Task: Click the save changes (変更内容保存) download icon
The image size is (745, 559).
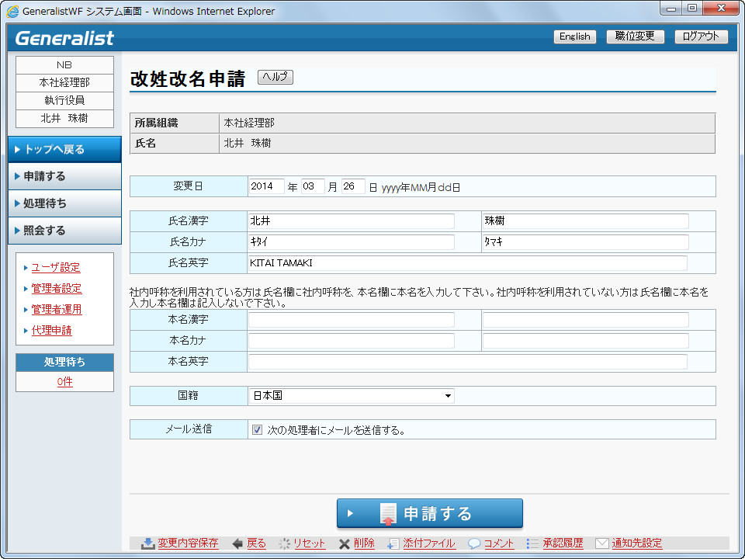Action: 147,543
